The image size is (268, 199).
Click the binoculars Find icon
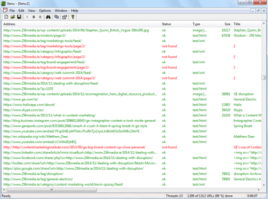tap(48, 17)
